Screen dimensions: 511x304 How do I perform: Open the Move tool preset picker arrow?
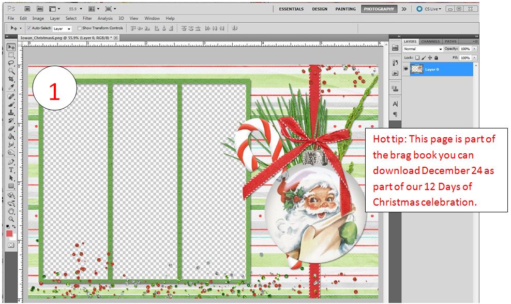pyautogui.click(x=21, y=28)
